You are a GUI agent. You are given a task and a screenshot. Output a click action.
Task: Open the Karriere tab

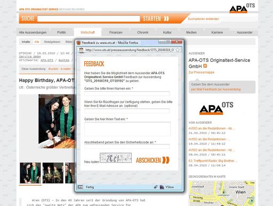pos(217,33)
